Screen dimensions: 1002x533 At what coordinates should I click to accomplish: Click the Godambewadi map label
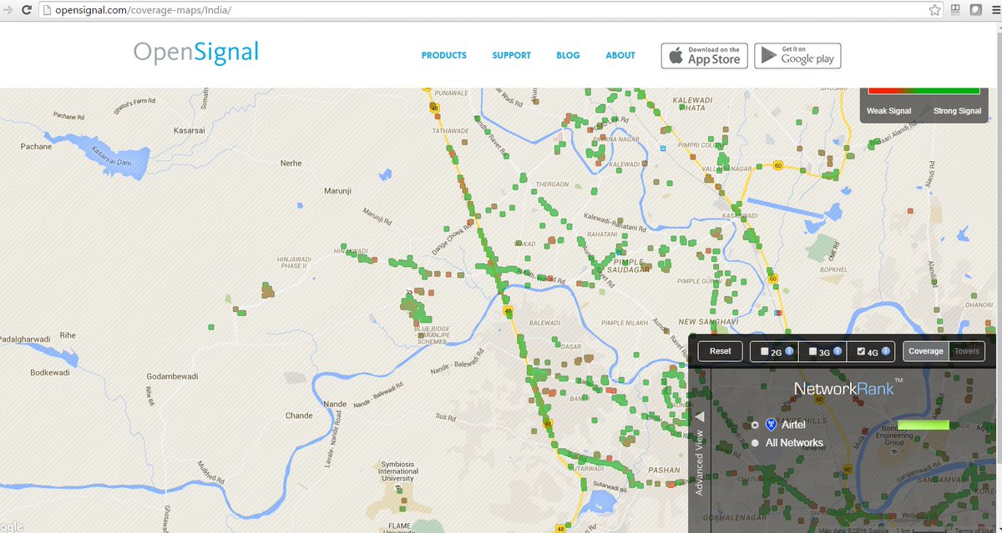click(173, 376)
